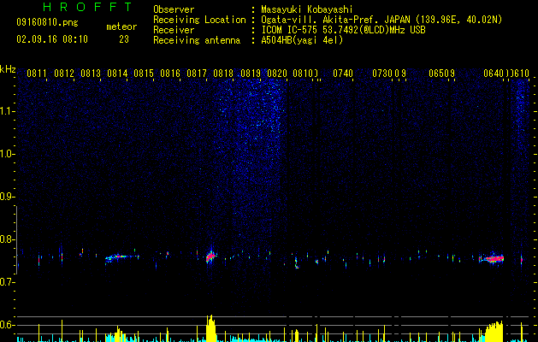Click the 0817 time marker

[x=197, y=74]
